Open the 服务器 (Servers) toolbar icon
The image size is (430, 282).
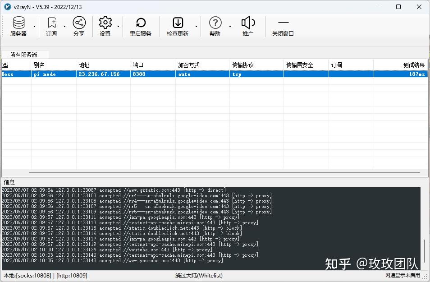18,23
